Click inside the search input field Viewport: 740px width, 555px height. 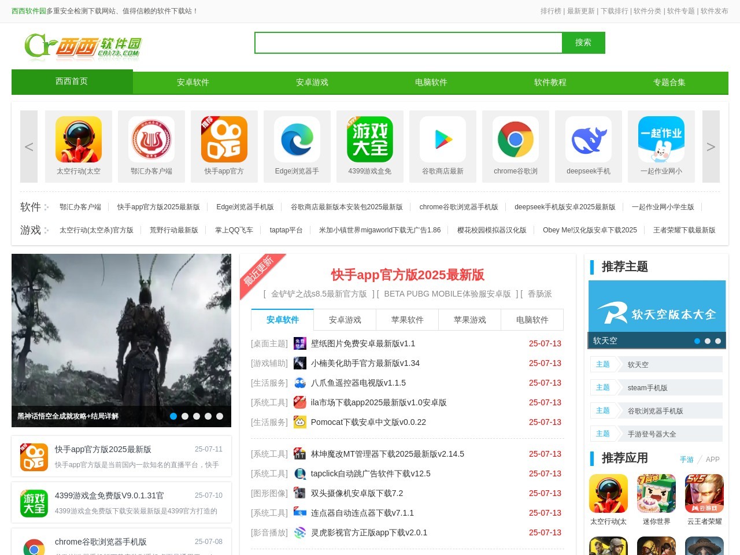click(408, 42)
